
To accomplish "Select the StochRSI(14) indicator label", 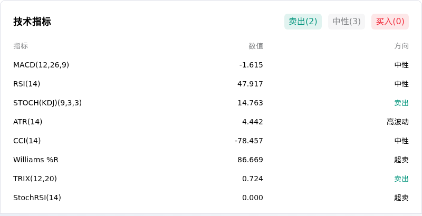I will [37, 198].
